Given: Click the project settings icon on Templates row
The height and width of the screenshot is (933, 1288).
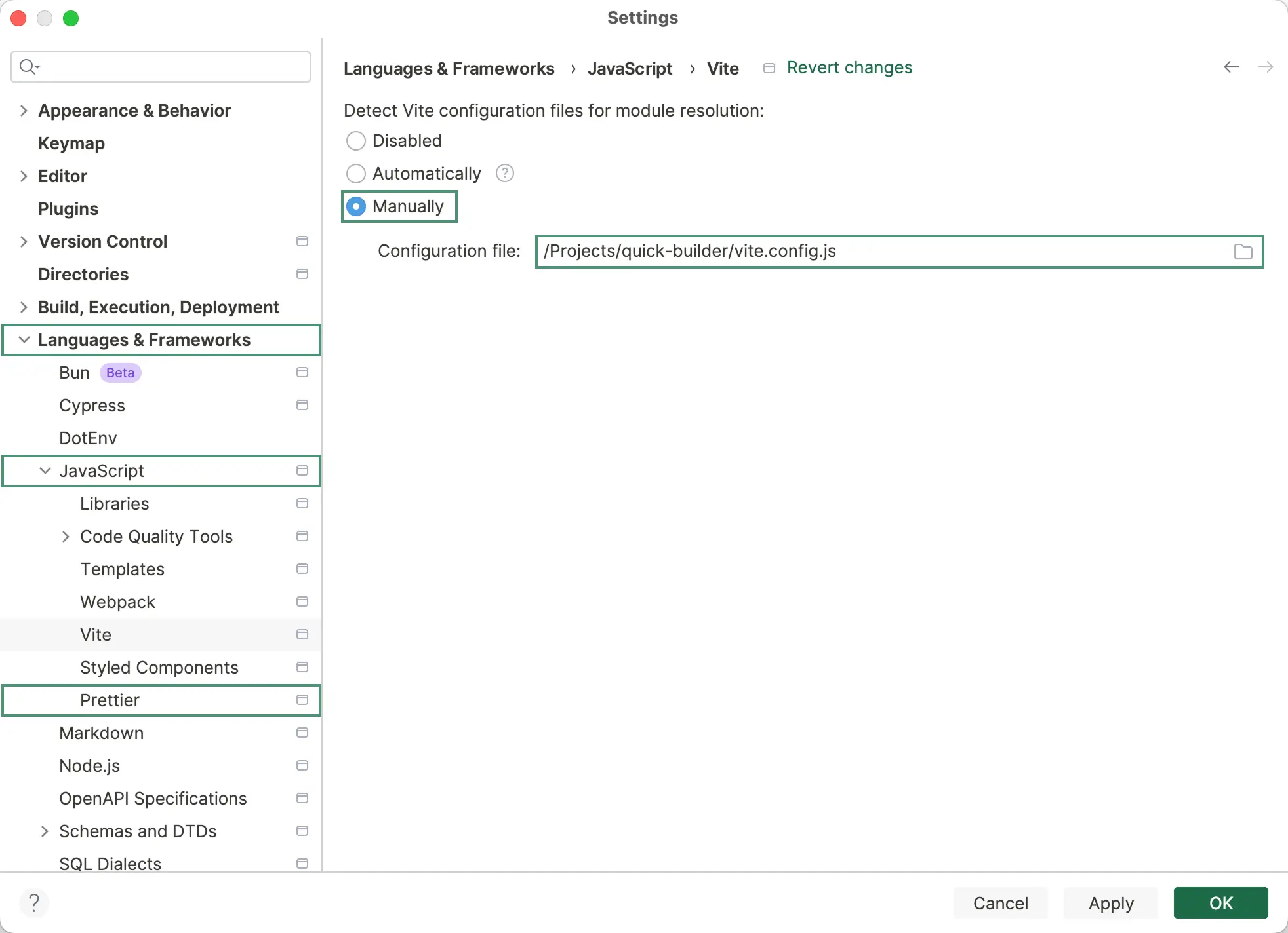Looking at the screenshot, I should pos(302,569).
